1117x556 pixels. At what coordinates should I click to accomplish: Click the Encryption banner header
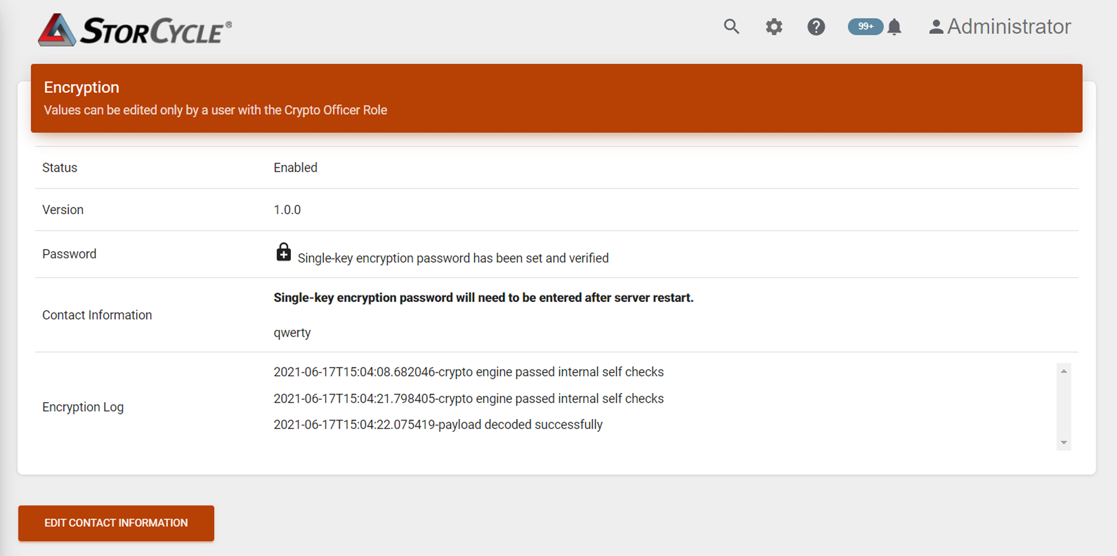click(81, 87)
